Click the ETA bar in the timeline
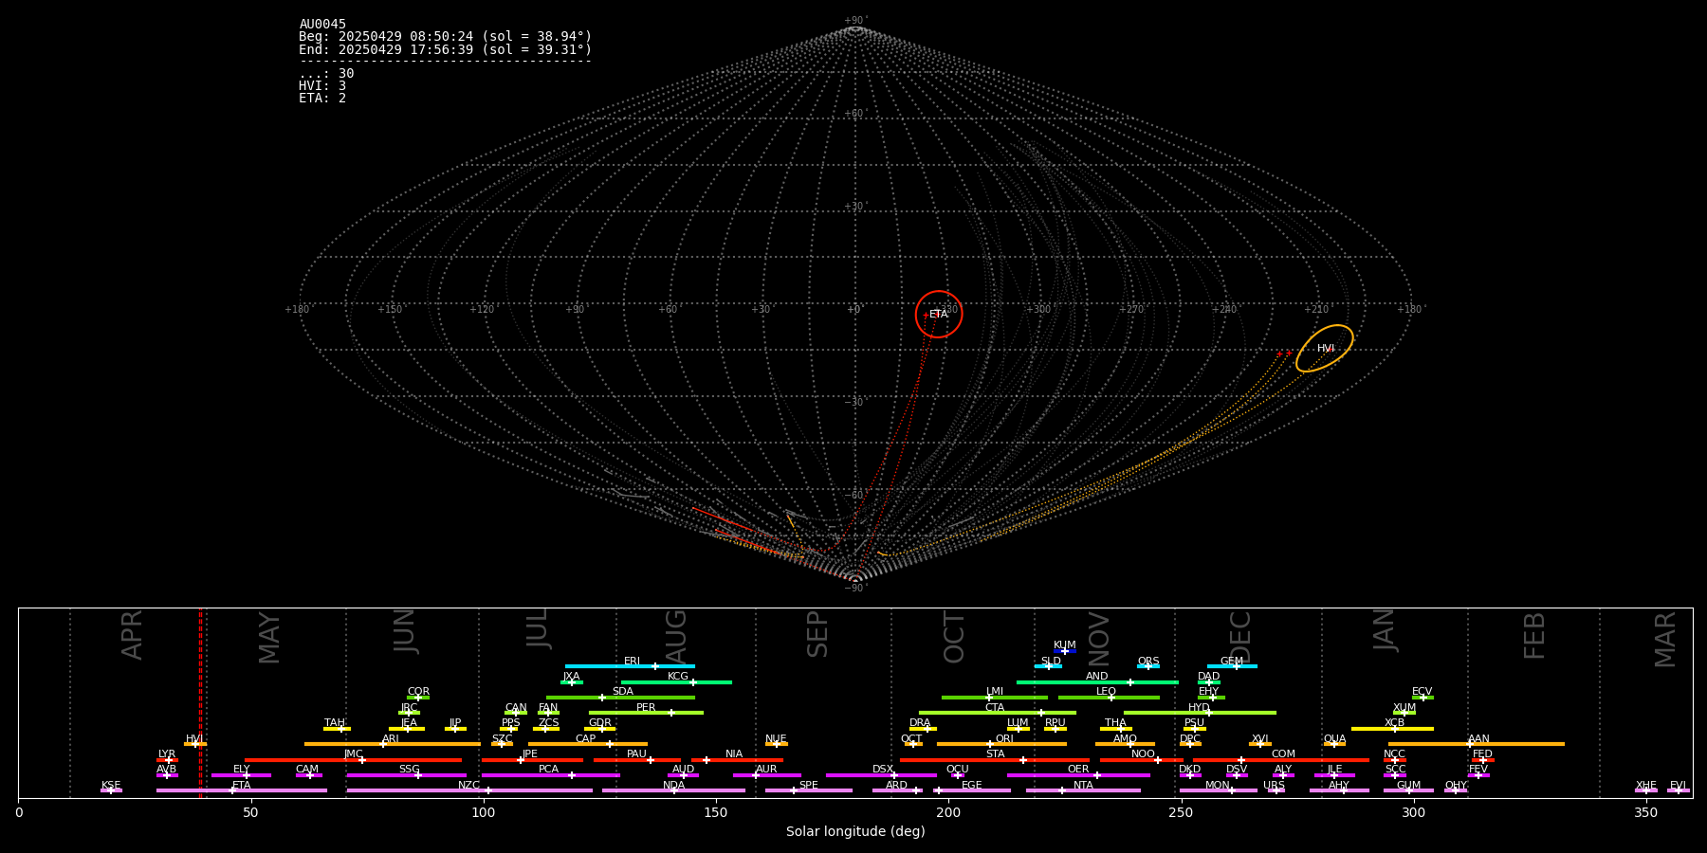Viewport: 1707px width, 853px height. (x=242, y=790)
